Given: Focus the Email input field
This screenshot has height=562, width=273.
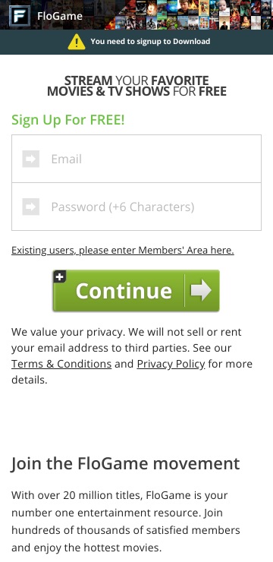Looking at the screenshot, I should point(136,159).
